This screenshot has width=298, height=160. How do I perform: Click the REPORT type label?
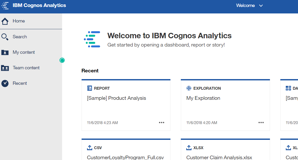[x=102, y=88]
